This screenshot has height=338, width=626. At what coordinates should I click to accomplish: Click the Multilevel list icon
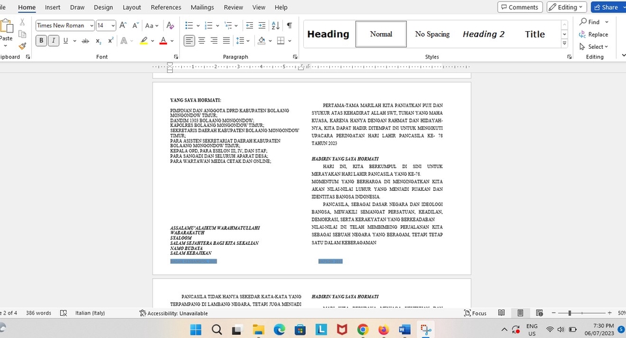point(228,25)
